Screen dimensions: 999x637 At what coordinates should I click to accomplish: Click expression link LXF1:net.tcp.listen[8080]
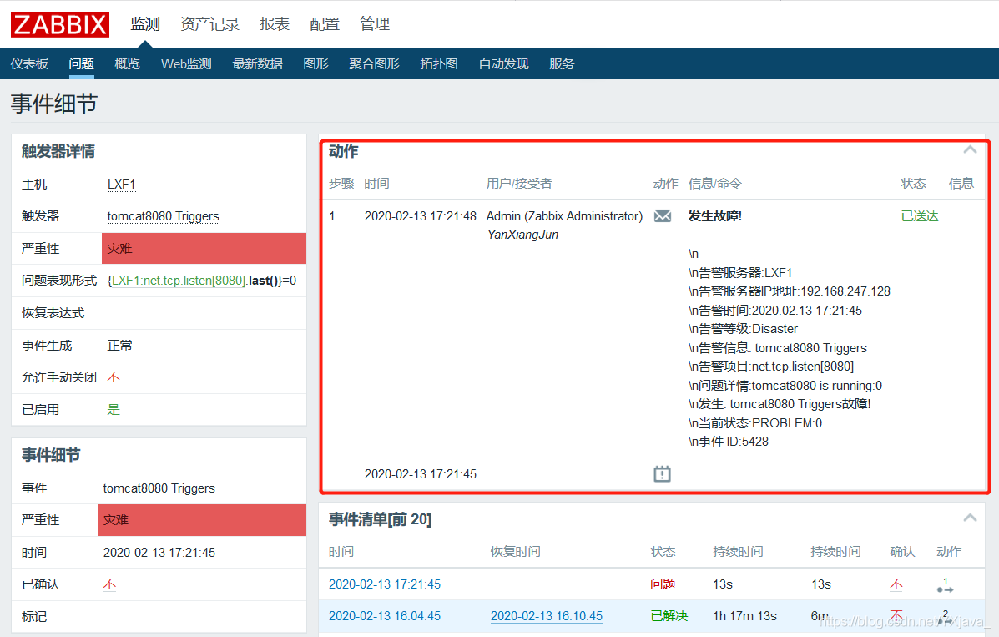[179, 281]
